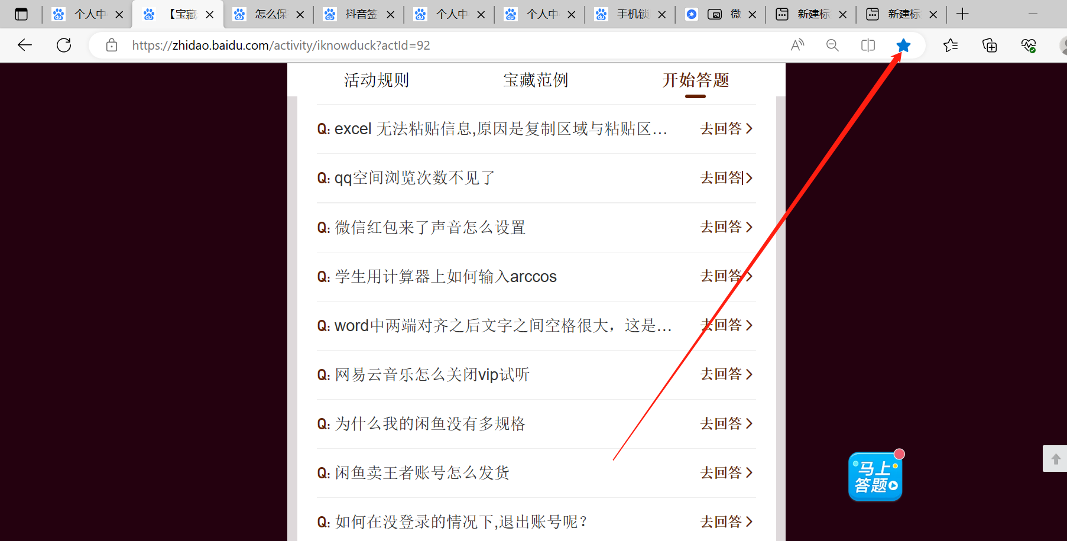Click 去回答 for 闲鱼卖王者账号 question

coord(727,472)
